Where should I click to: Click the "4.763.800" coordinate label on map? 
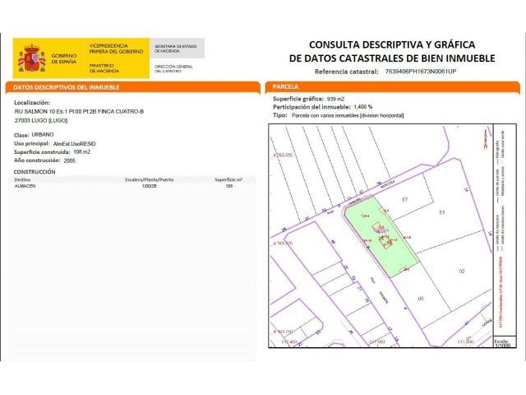click(x=283, y=243)
